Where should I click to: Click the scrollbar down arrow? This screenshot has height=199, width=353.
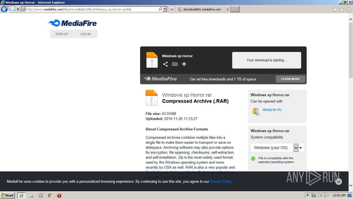351,185
